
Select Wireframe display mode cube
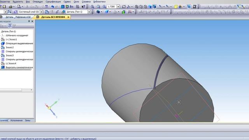click(137, 7)
